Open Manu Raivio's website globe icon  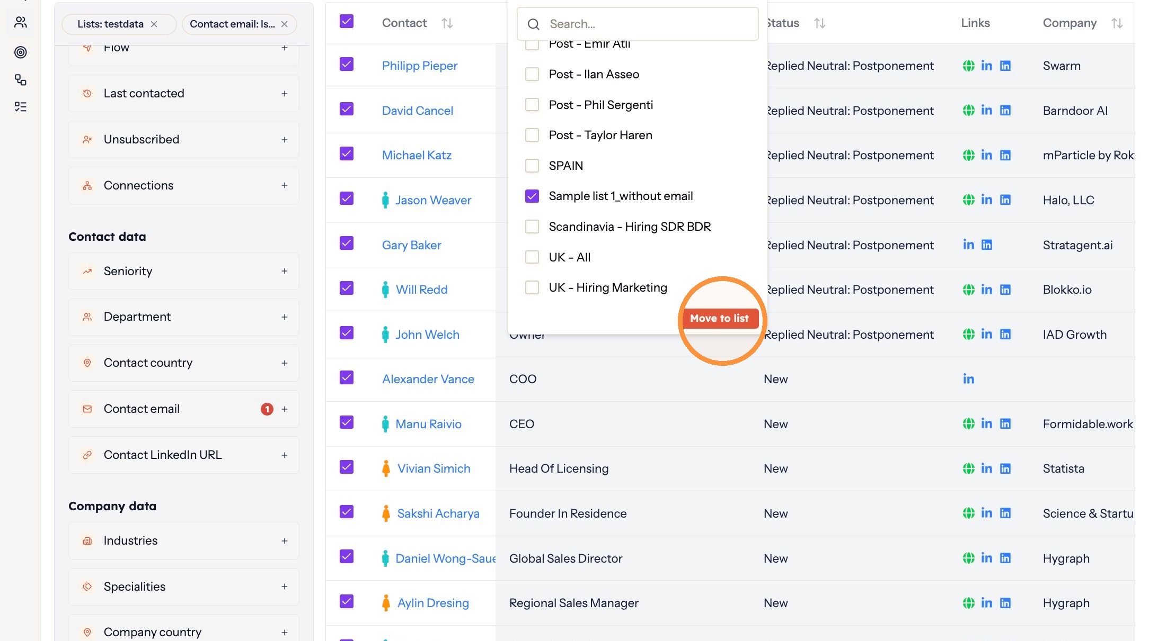tap(968, 423)
